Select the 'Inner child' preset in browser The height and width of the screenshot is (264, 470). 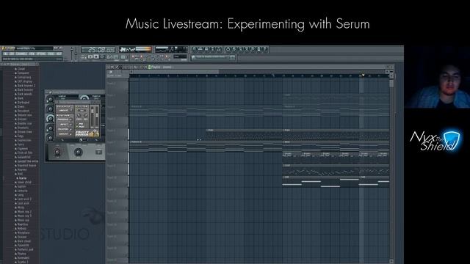coord(24,183)
